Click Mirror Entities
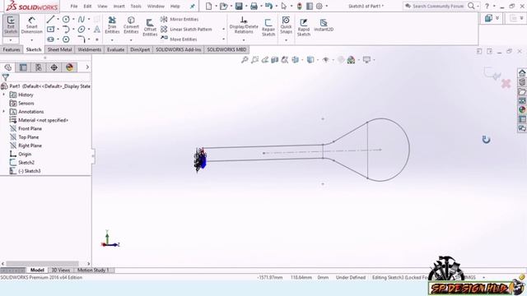Image resolution: width=527 pixels, height=296 pixels. click(180, 20)
